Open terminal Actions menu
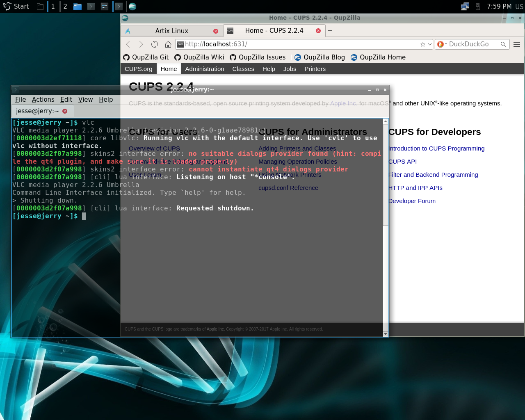The height and width of the screenshot is (420, 525). pos(43,100)
